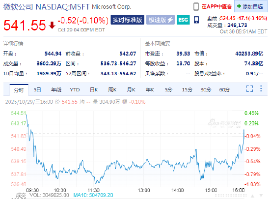Click the mobile device icon next to ESG
The height and width of the screenshot is (199, 270).
196,20
